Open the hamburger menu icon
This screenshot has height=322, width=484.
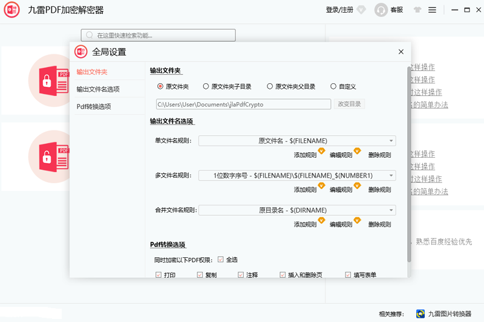(x=432, y=10)
